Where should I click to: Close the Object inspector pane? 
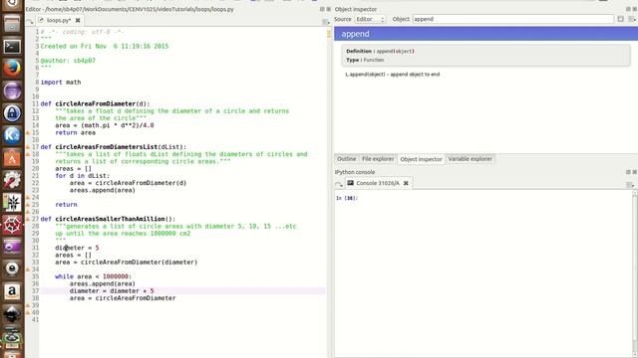tap(634, 9)
